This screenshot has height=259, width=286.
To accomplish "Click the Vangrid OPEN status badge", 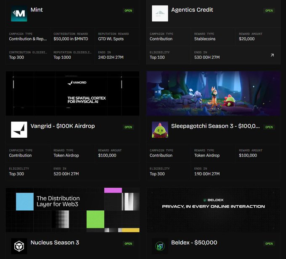I will pyautogui.click(x=128, y=127).
